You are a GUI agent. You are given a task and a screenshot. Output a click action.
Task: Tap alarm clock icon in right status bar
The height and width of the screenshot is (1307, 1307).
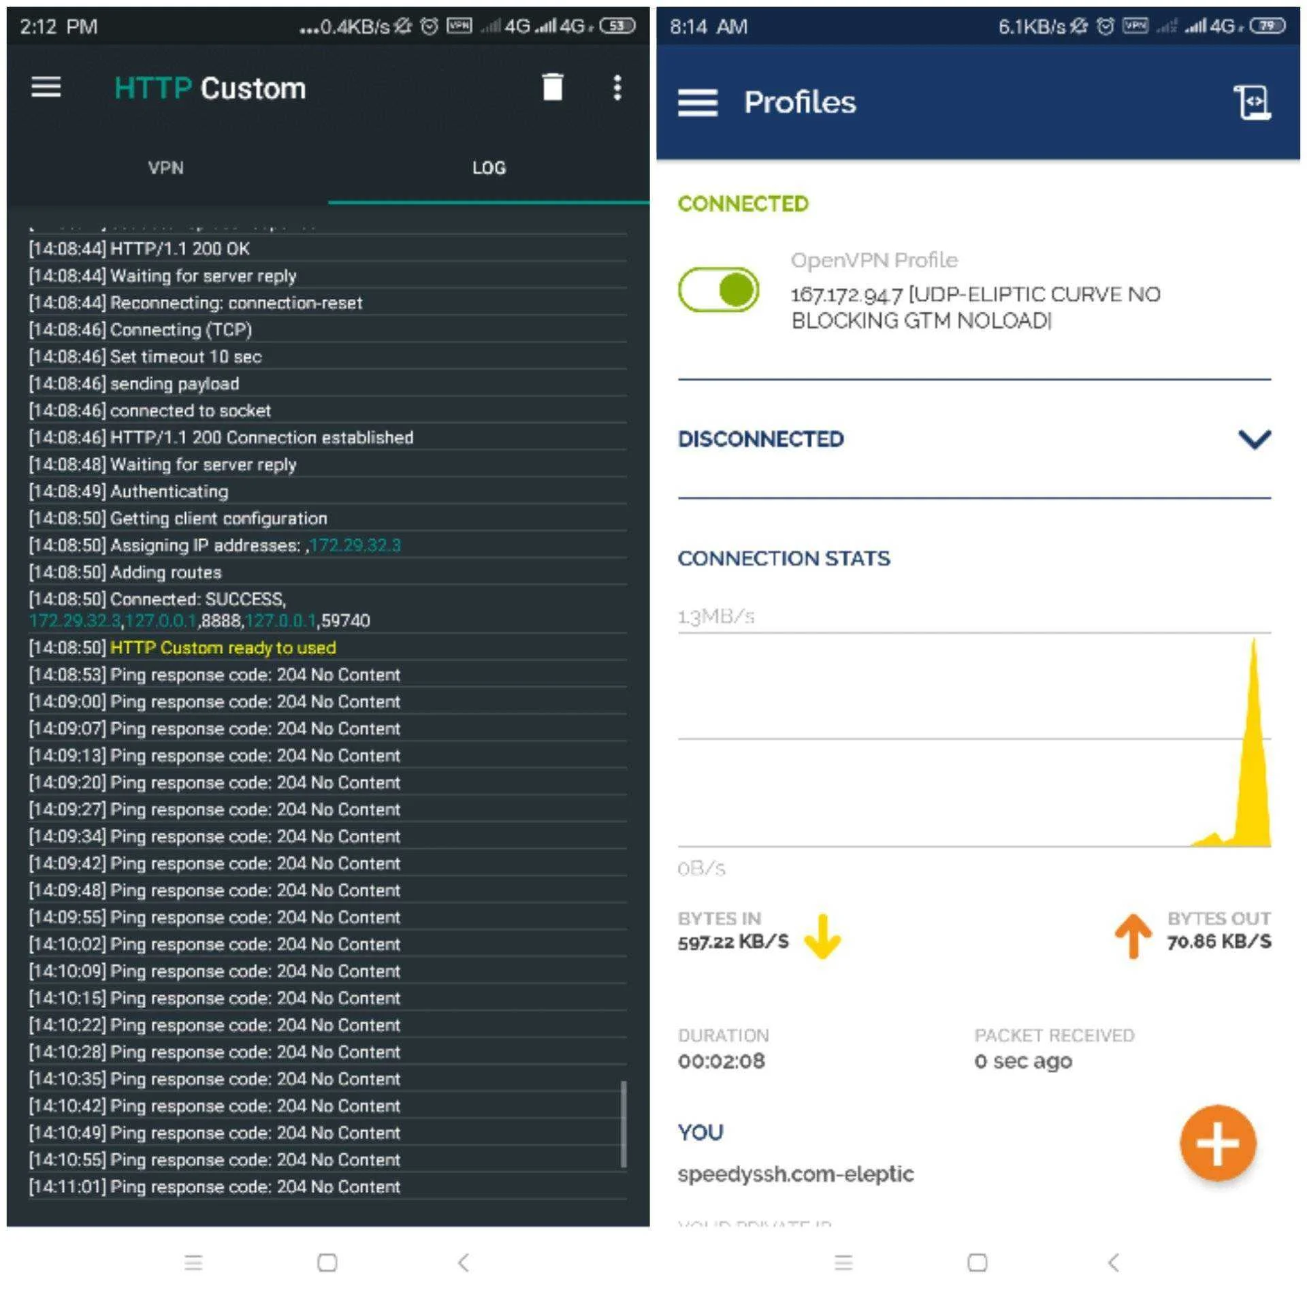coord(1106,26)
